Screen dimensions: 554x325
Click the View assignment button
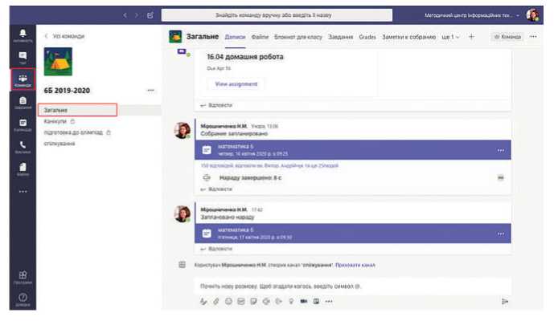(x=236, y=83)
